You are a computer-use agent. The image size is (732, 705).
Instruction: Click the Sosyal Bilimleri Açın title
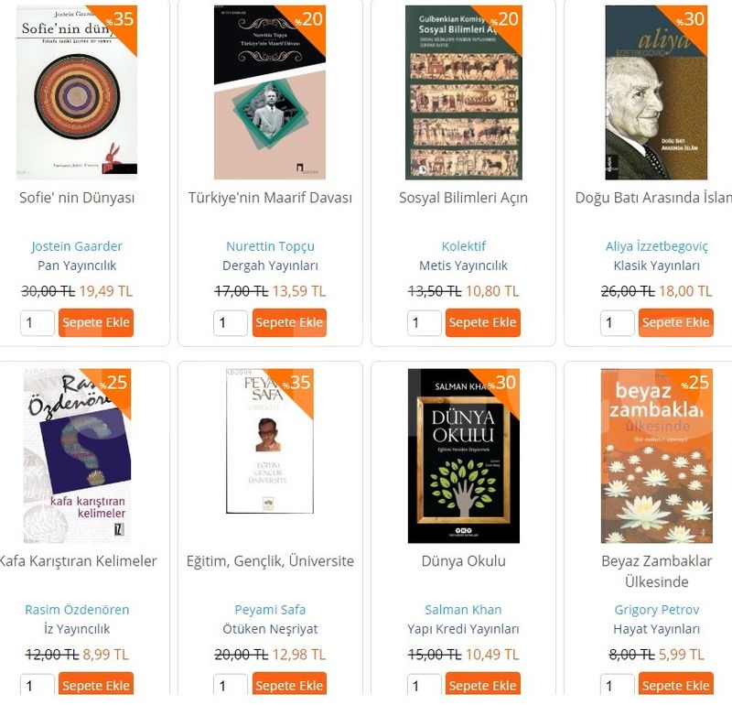pyautogui.click(x=464, y=198)
